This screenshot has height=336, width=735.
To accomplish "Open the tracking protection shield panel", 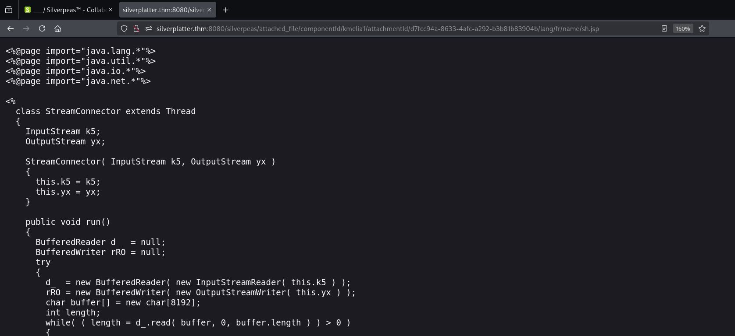I will 124,28.
